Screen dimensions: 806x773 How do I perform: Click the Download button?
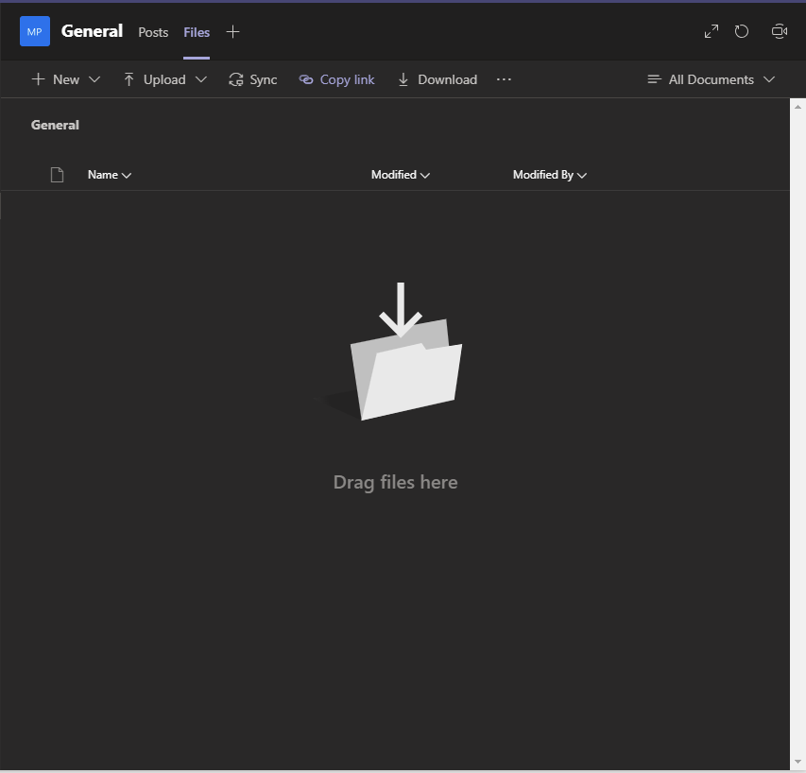(x=437, y=79)
